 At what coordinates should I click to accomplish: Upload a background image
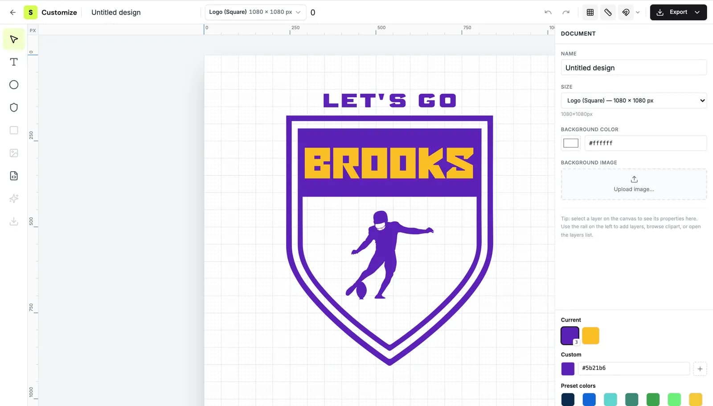[x=634, y=184]
